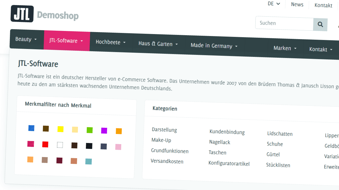Open the News link
The width and height of the screenshot is (339, 190).
[x=297, y=5]
